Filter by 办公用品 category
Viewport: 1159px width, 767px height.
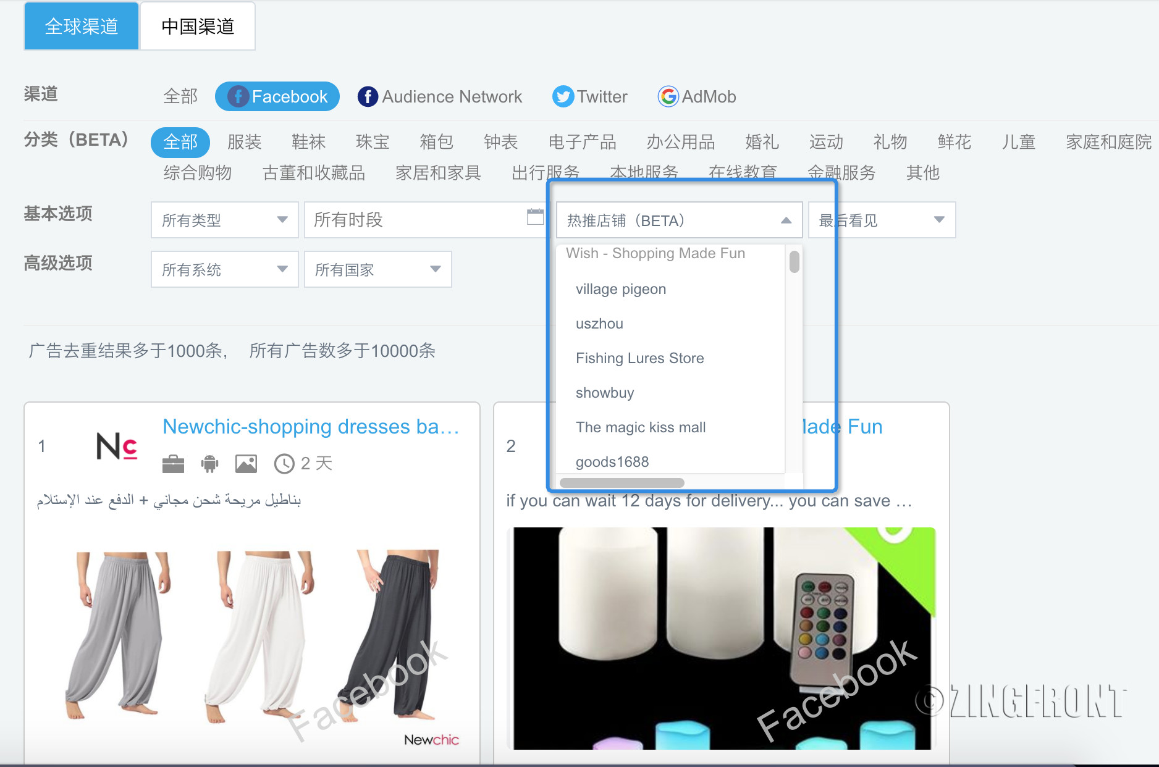tap(681, 142)
